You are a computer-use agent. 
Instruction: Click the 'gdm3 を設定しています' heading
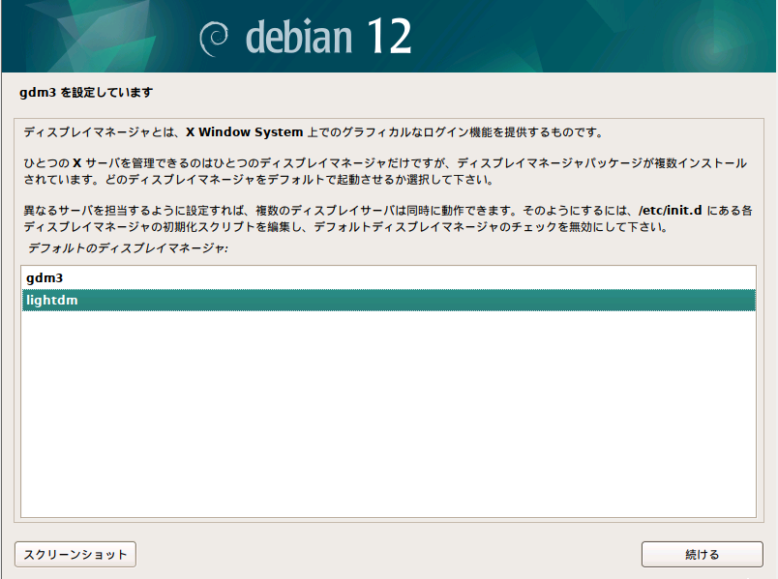click(x=86, y=92)
